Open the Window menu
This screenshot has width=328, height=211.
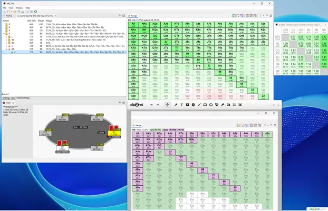[19, 8]
